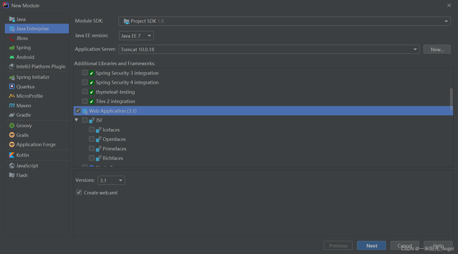This screenshot has height=254, width=458.
Task: Open the Java EE version dropdown
Action: (136, 36)
